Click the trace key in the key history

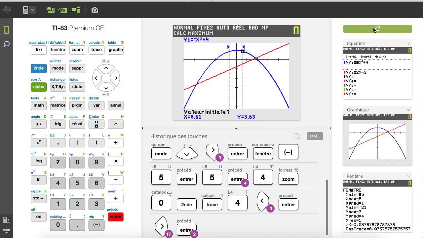[212, 204]
